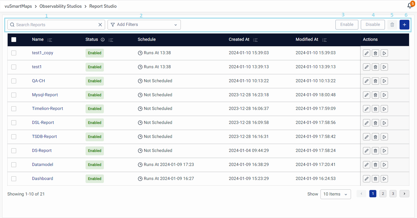Screen dimensions: 417x218
Task: Click in the Search Reports field
Action: 55,25
